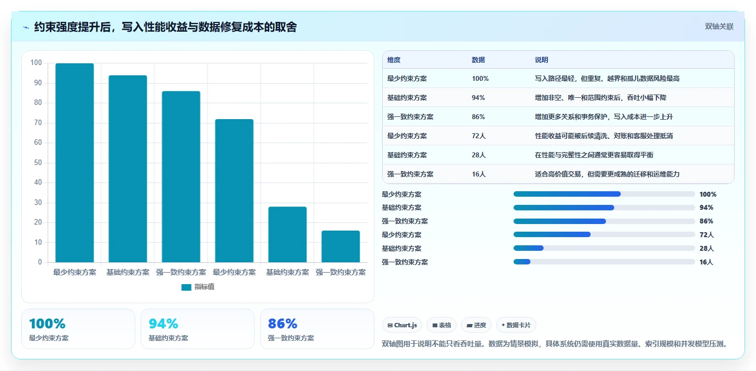This screenshot has width=756, height=371.
Task: Click the lightning icon before the title
Action: (x=26, y=27)
